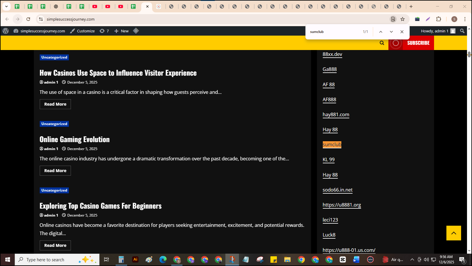Jump to previous find result

tap(380, 32)
